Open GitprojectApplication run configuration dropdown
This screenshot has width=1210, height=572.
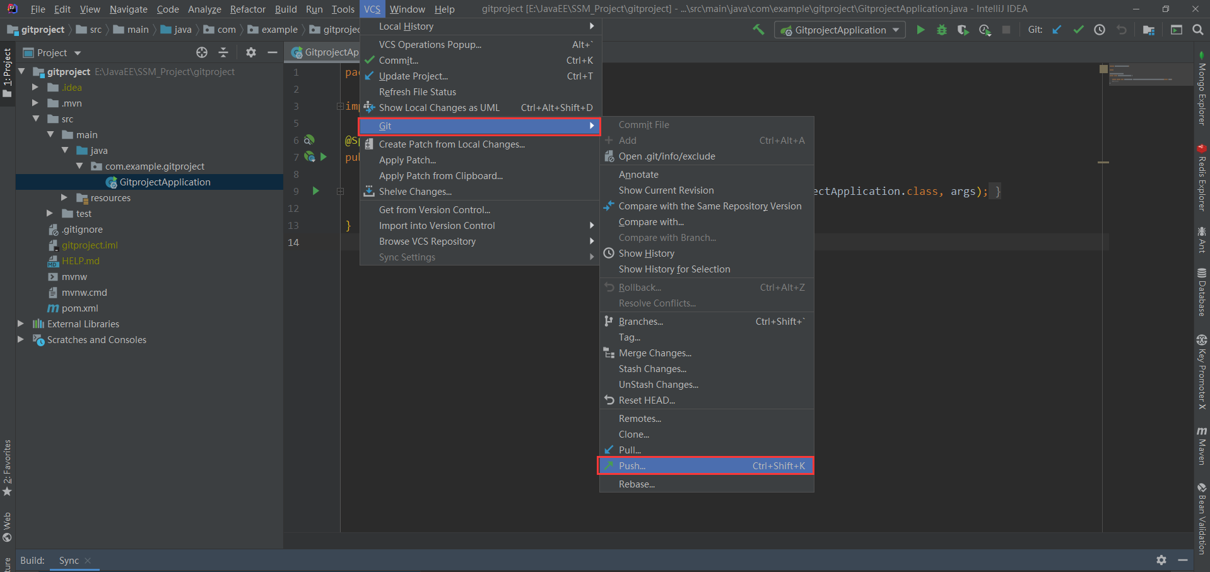840,30
